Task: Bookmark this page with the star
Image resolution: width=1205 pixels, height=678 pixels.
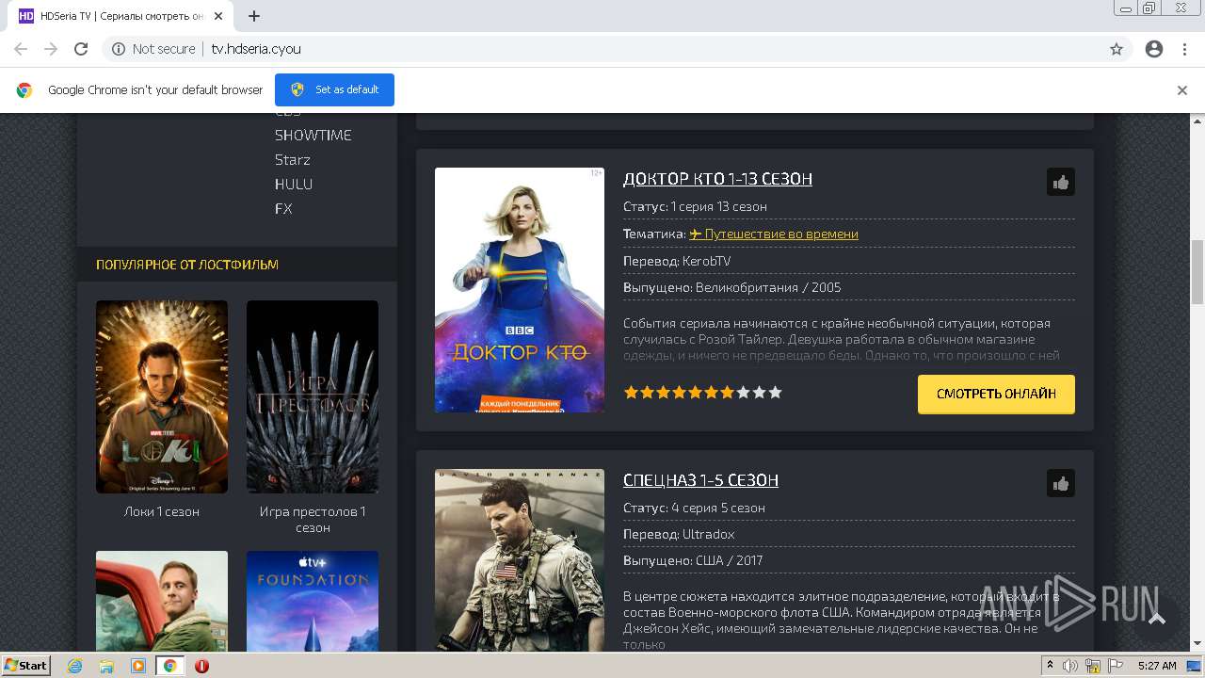Action: (x=1117, y=49)
